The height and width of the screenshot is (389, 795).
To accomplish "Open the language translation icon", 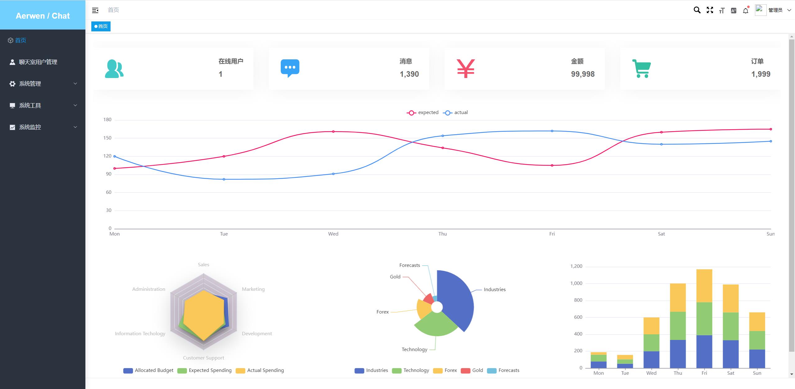I will coord(734,11).
